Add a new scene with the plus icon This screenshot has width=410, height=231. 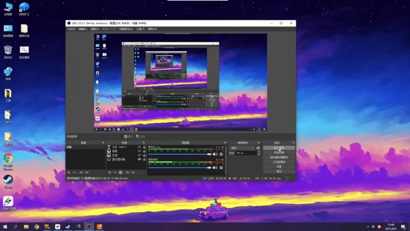pos(69,172)
